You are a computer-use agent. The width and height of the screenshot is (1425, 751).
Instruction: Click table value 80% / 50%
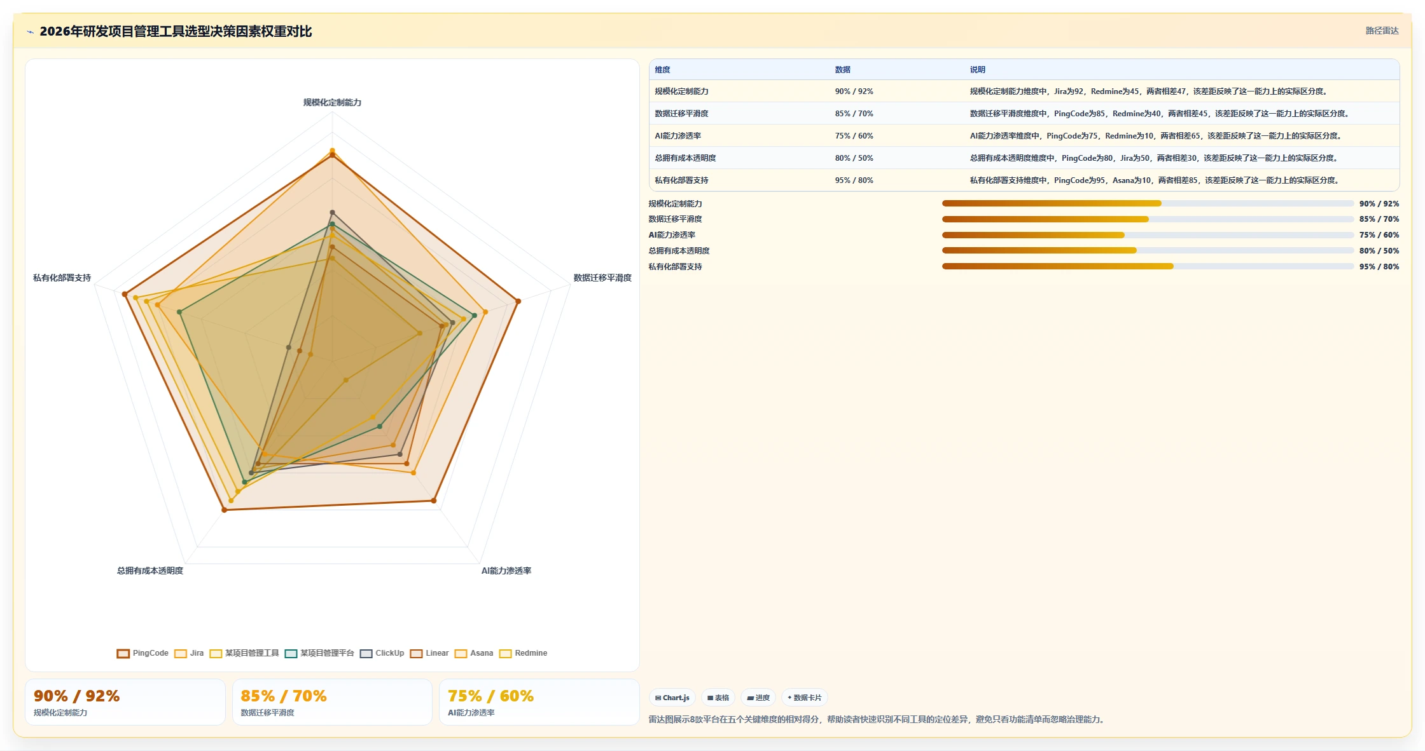coord(854,158)
